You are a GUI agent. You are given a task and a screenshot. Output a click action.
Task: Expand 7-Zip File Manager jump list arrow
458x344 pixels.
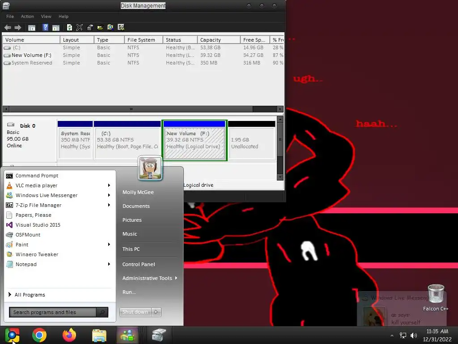[x=109, y=205]
